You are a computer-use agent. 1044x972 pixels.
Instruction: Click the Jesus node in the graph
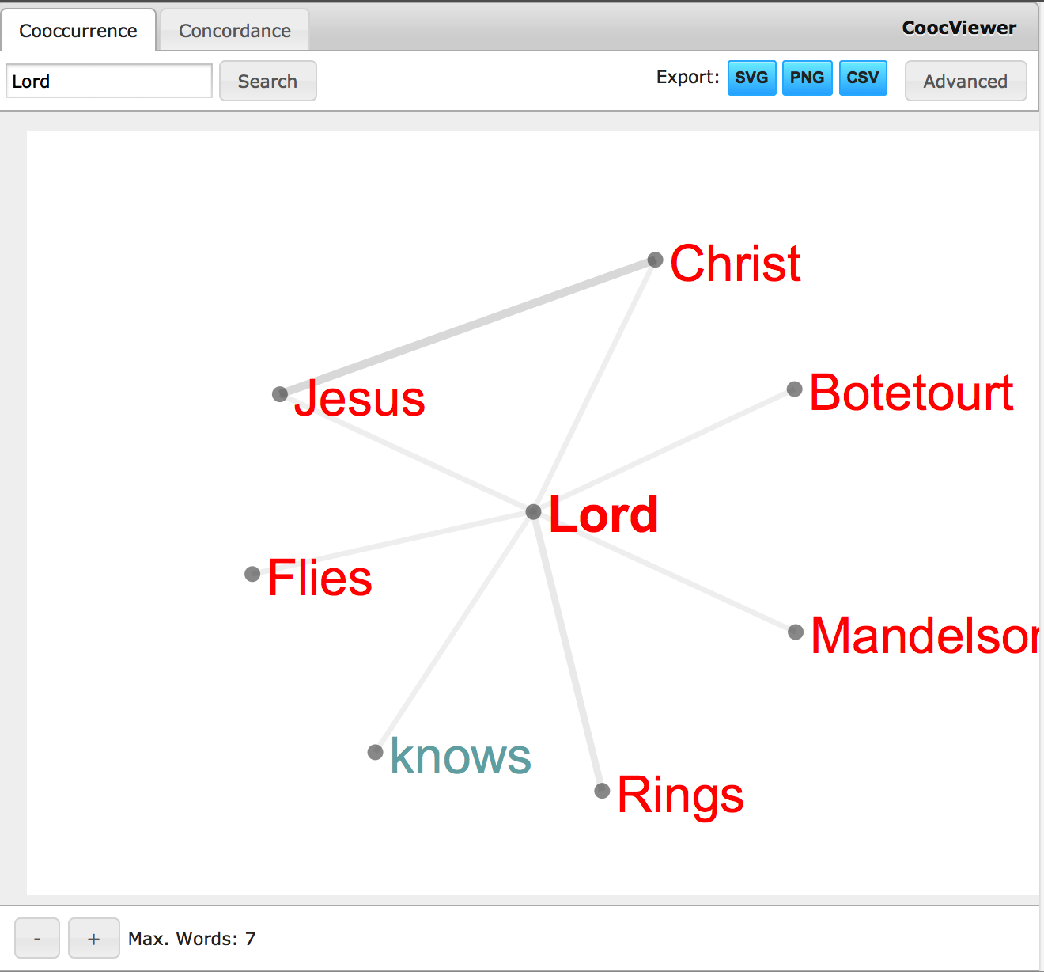tap(280, 394)
